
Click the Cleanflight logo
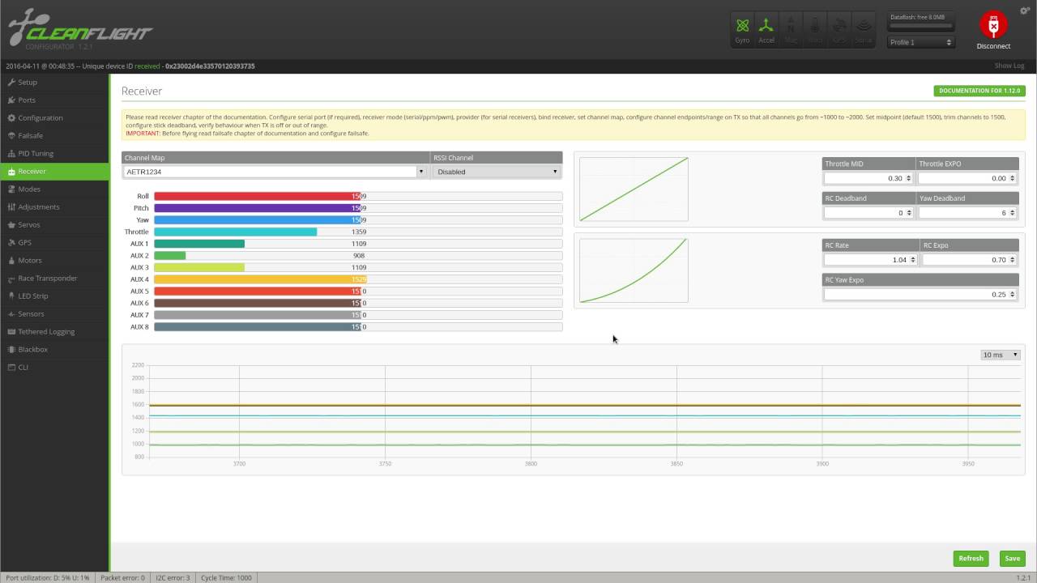pyautogui.click(x=80, y=29)
